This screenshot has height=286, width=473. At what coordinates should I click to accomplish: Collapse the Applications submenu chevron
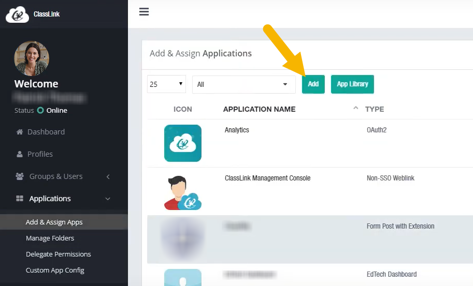pyautogui.click(x=108, y=199)
